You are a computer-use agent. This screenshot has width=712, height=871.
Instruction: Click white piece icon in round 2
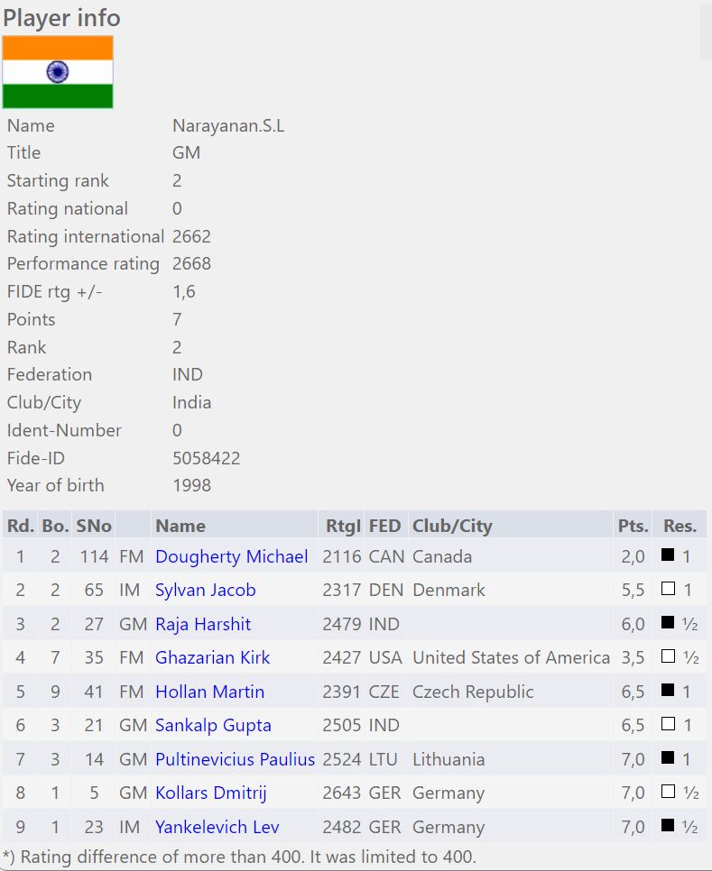668,589
